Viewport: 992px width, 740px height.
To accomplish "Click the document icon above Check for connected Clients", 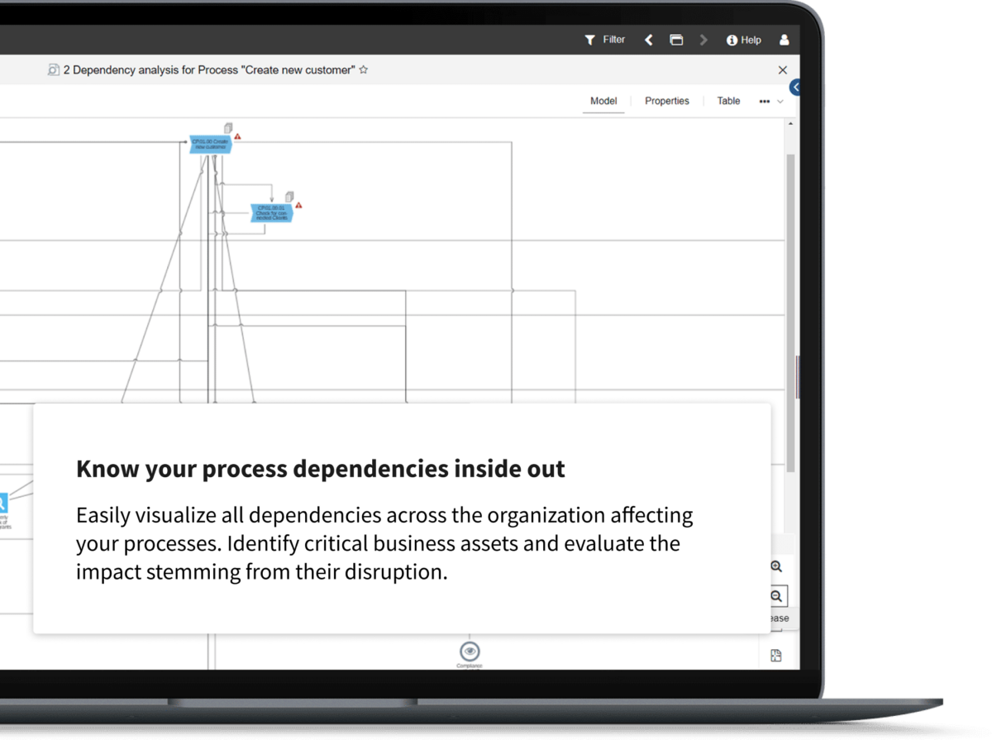I will [x=289, y=196].
